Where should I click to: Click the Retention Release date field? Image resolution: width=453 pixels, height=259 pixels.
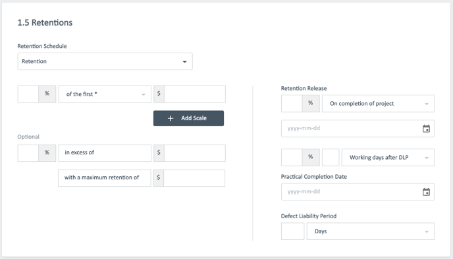pos(358,129)
